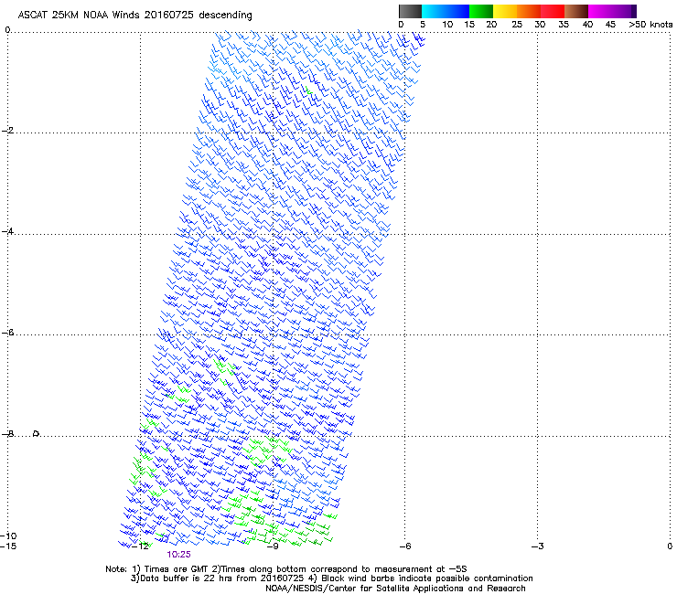Click the -10 latitude axis label
The height and width of the screenshot is (594, 677).
8,536
